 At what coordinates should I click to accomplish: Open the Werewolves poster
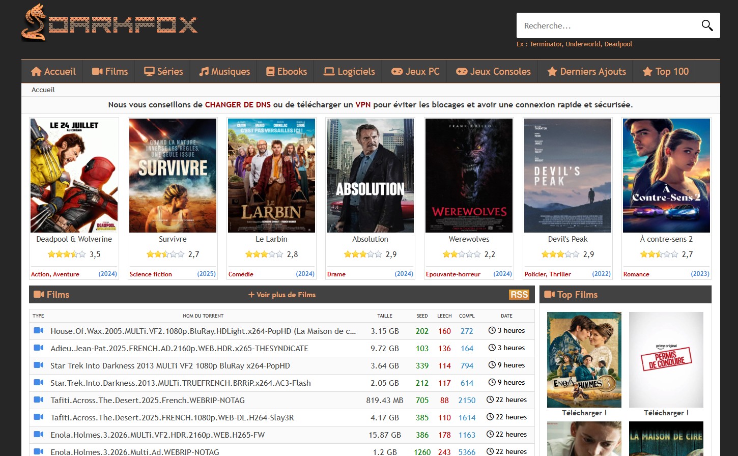click(469, 176)
